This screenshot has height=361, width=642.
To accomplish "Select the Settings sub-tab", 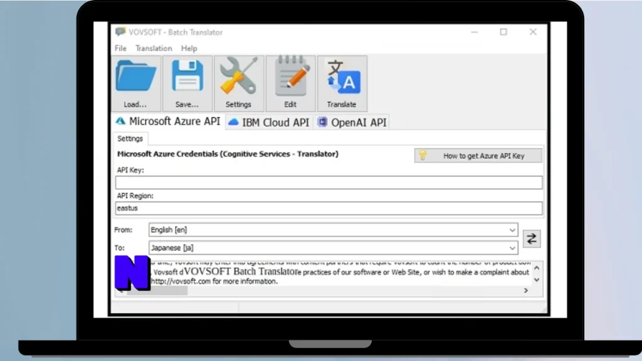I will (130, 139).
